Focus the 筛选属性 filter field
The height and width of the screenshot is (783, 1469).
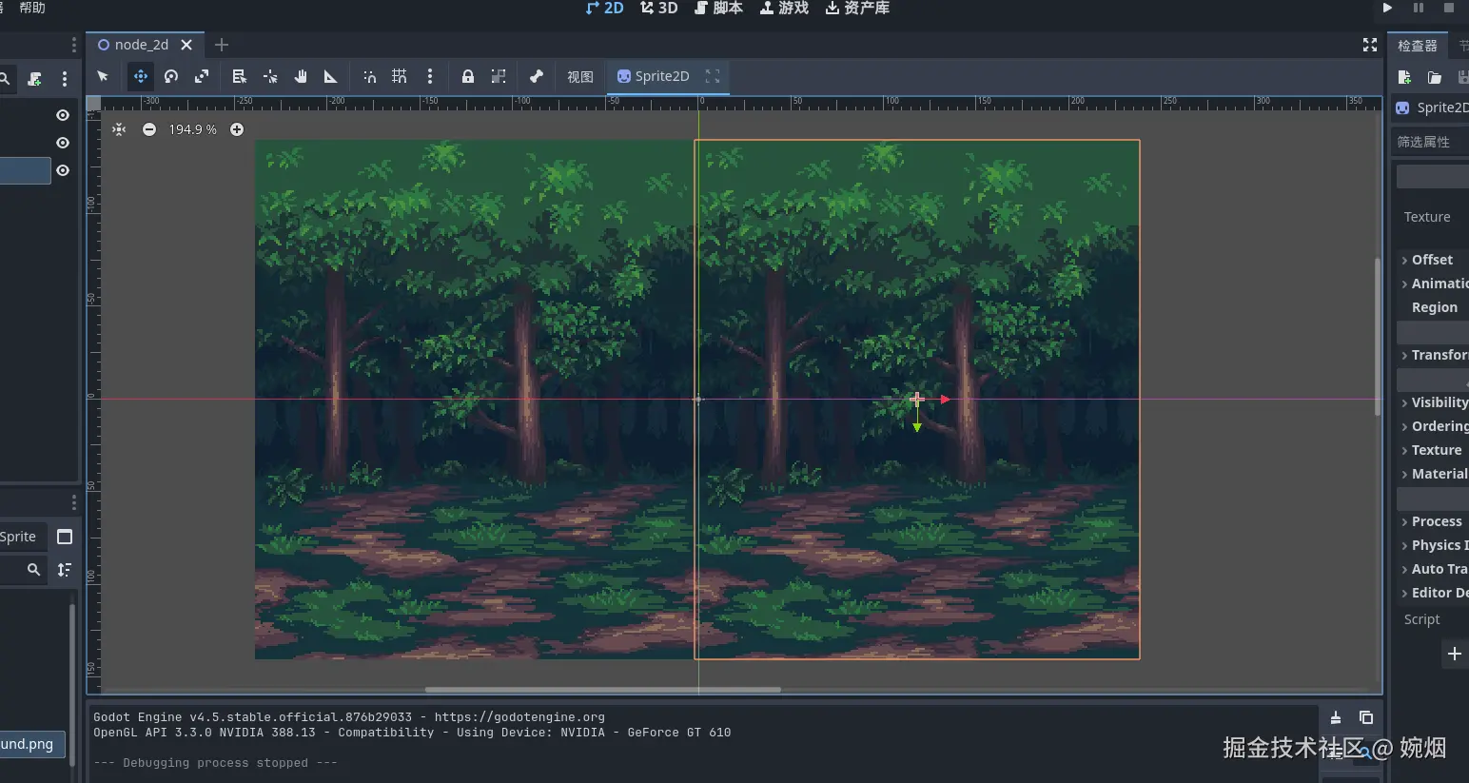pos(1430,142)
